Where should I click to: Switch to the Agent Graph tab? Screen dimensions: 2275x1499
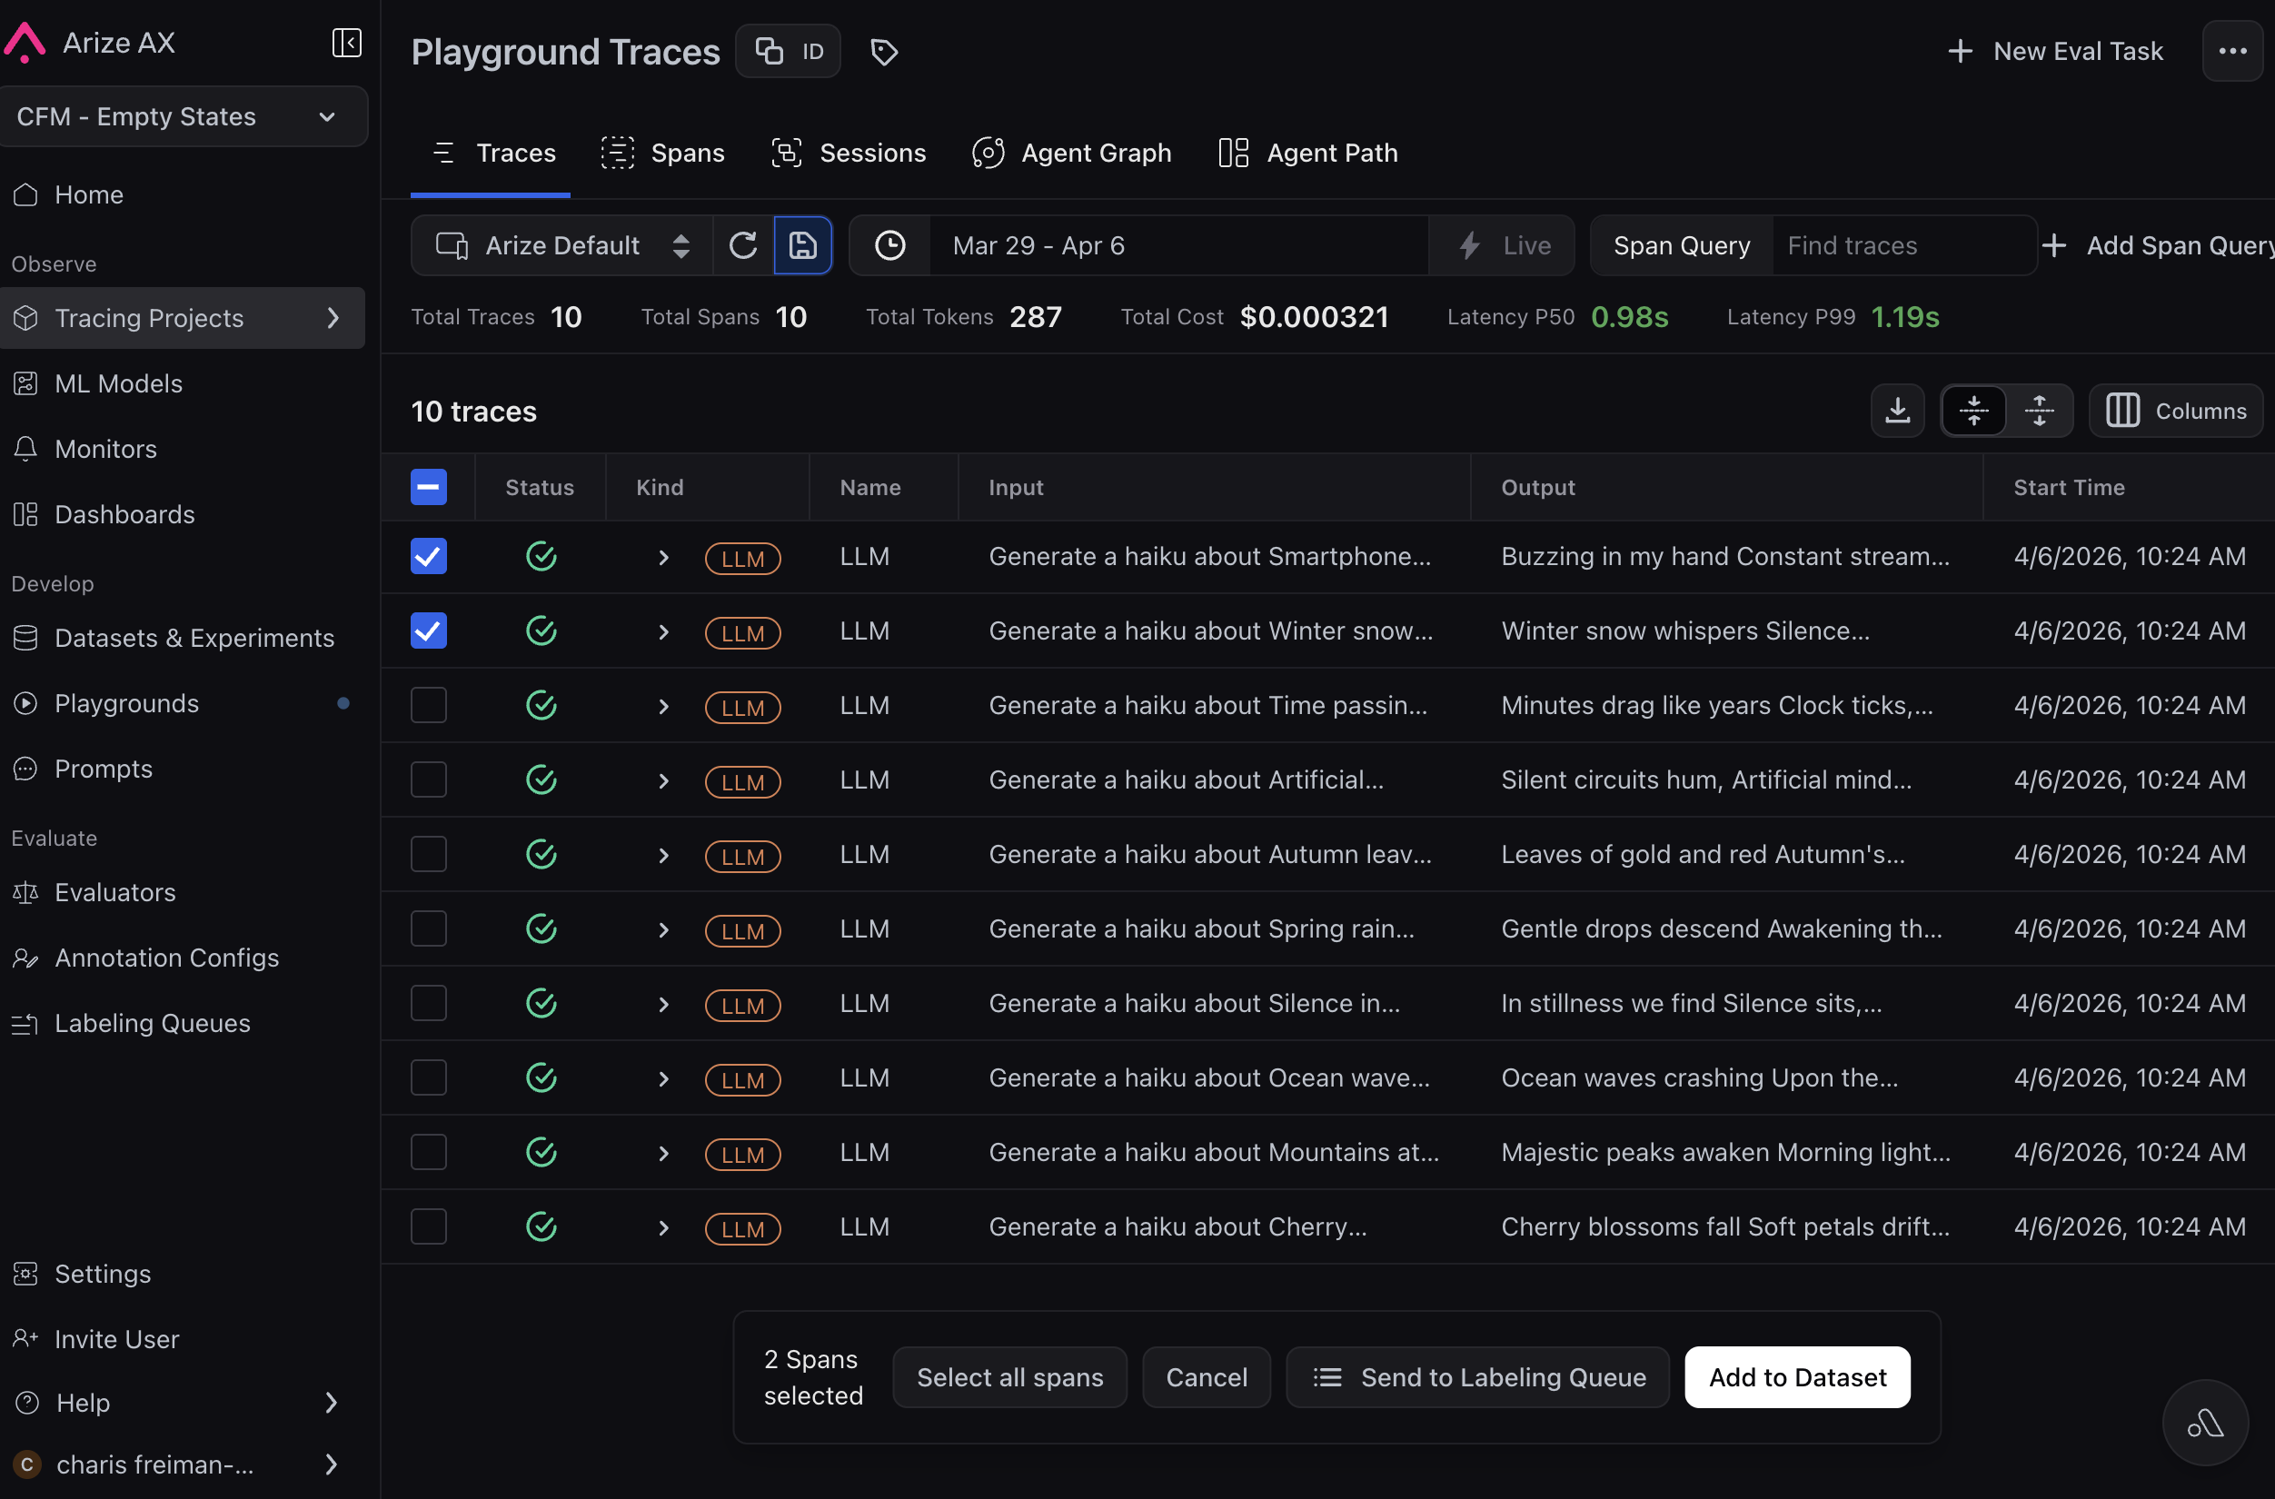[1071, 153]
